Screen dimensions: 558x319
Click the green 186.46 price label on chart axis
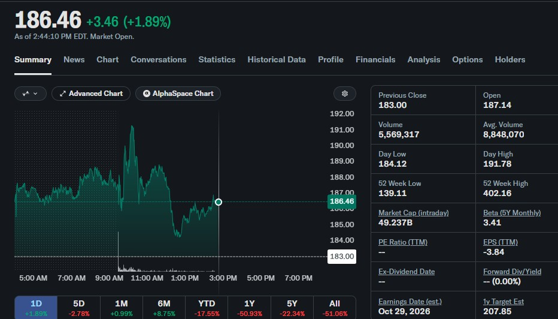coord(342,201)
